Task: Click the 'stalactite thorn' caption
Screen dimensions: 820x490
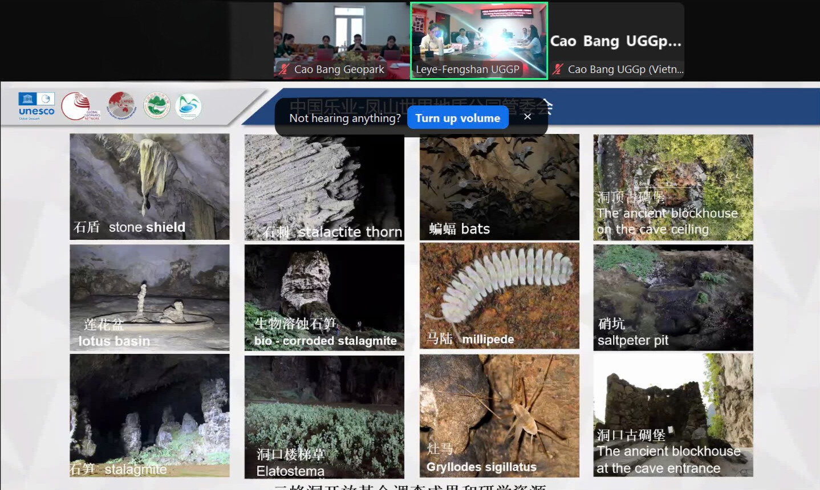Action: (x=350, y=232)
